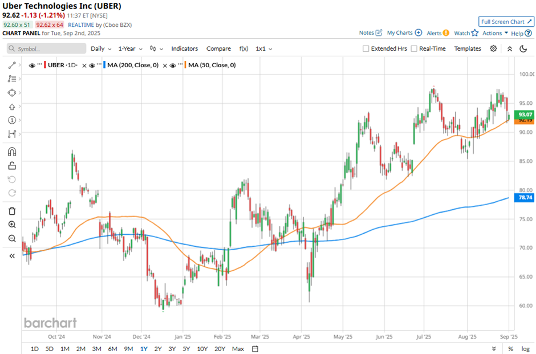
Task: Select the geometric shapes drawing tool
Action: tap(12, 92)
